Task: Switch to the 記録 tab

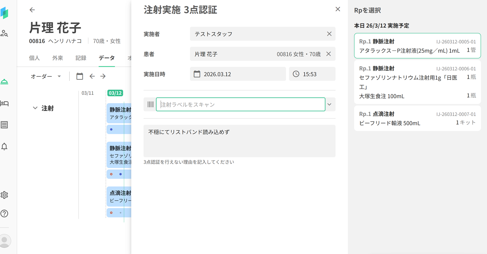Action: tap(81, 58)
